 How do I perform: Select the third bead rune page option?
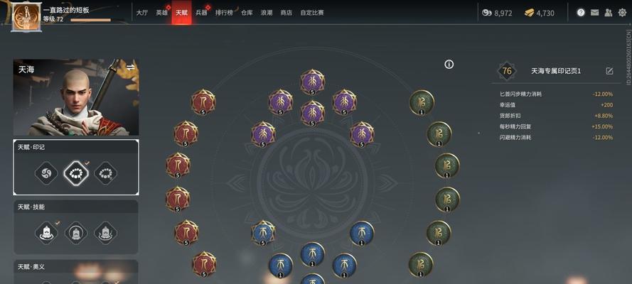point(106,173)
